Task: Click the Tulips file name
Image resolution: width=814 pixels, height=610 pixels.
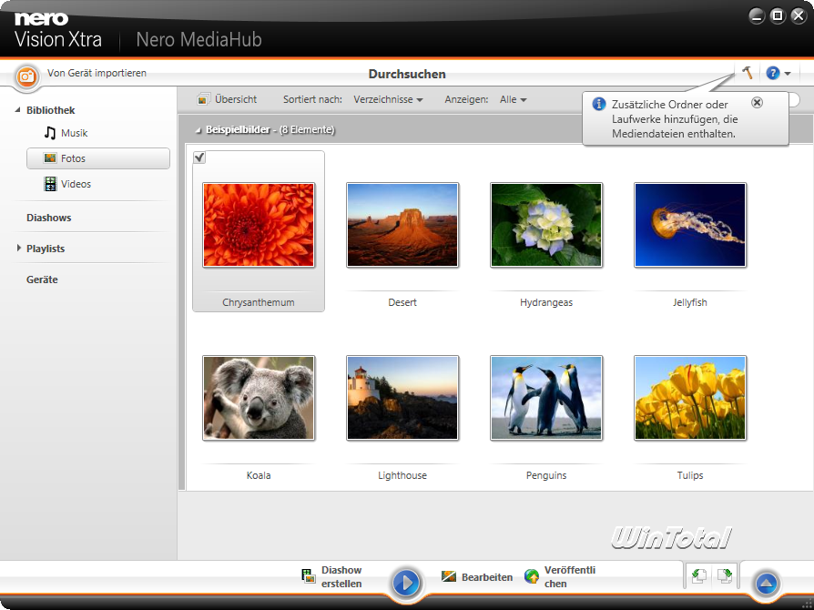Action: click(x=690, y=475)
